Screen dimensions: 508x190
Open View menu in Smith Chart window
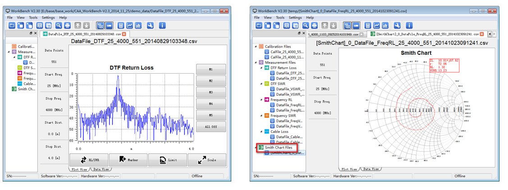point(268,18)
